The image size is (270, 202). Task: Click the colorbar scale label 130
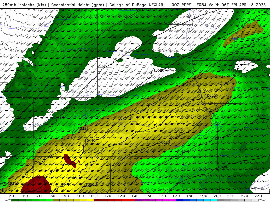pos(122,196)
